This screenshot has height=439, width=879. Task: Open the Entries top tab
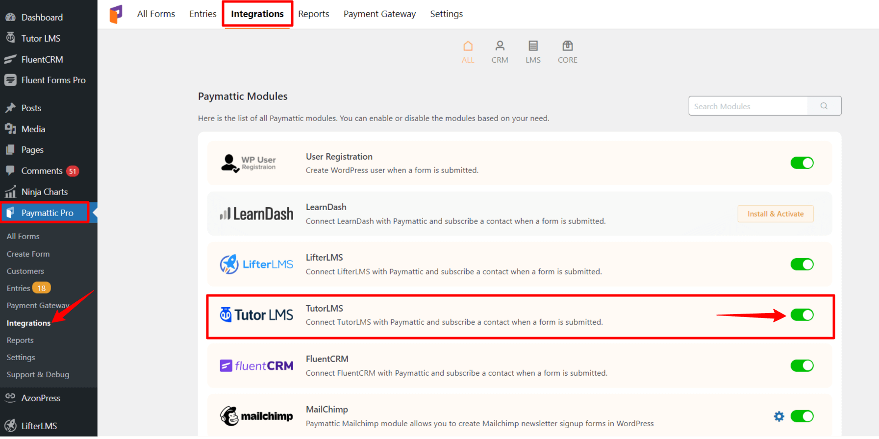[203, 14]
